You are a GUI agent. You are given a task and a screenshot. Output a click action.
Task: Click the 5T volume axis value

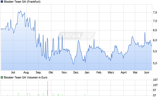[155, 90]
